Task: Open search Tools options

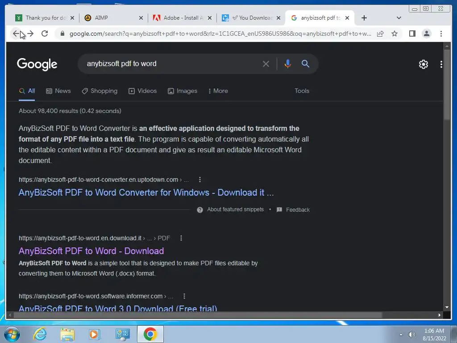Action: coord(302,91)
